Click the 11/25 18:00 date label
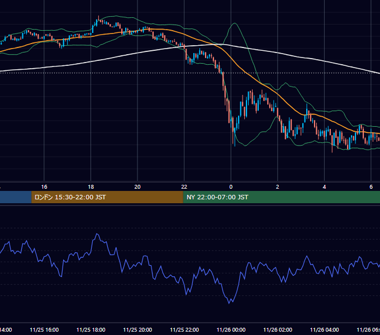Screen dimensions: 380x335 [x=91, y=329]
